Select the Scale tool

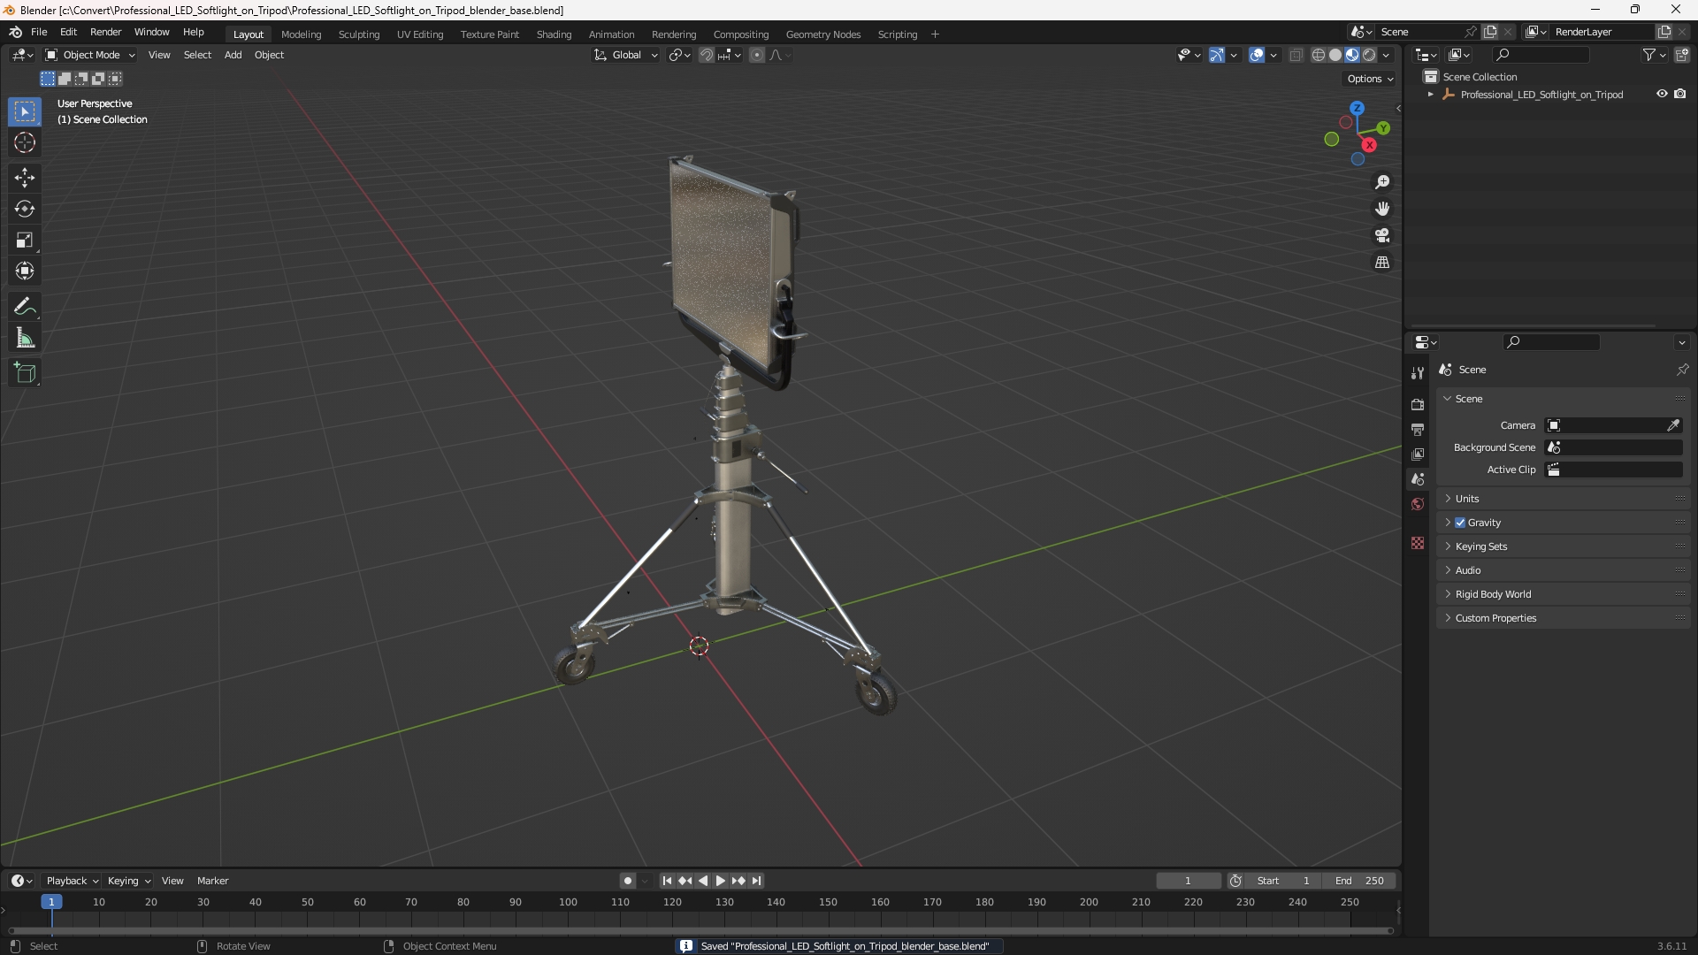point(25,240)
